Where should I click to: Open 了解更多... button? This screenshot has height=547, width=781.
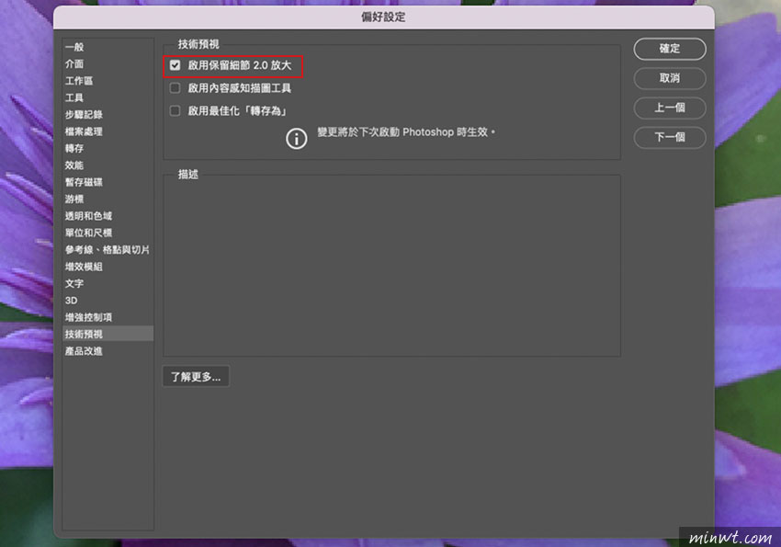196,377
